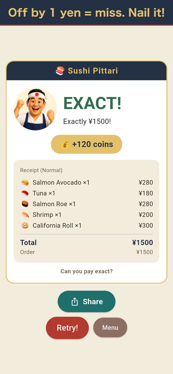The height and width of the screenshot is (374, 173).
Task: Click the California Roll icon
Action: (25, 226)
